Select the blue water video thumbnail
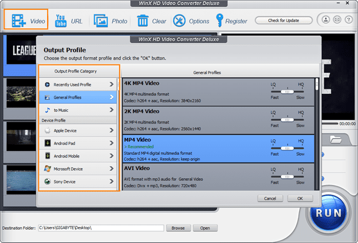 pos(21,180)
